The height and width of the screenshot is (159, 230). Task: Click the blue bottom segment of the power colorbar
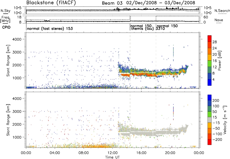(x=210, y=82)
